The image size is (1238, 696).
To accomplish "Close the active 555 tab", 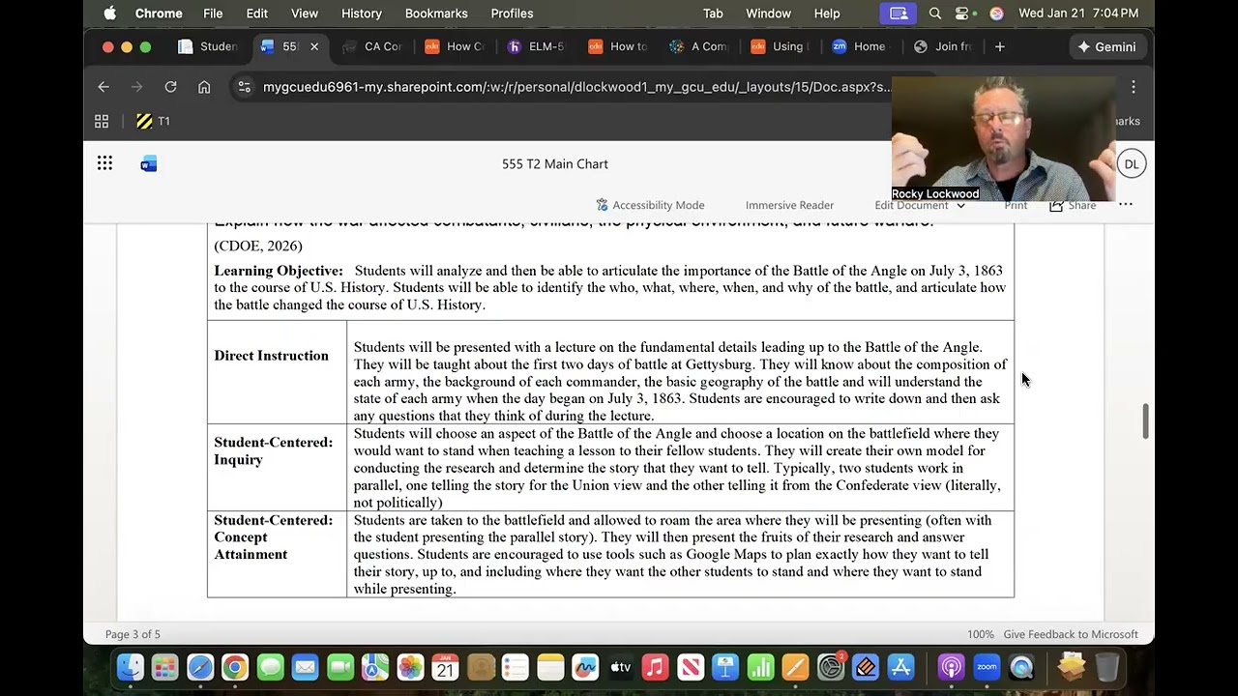I will 314,46.
